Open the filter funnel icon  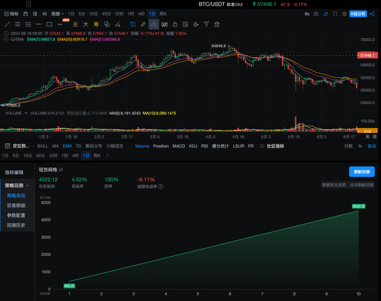206,24
